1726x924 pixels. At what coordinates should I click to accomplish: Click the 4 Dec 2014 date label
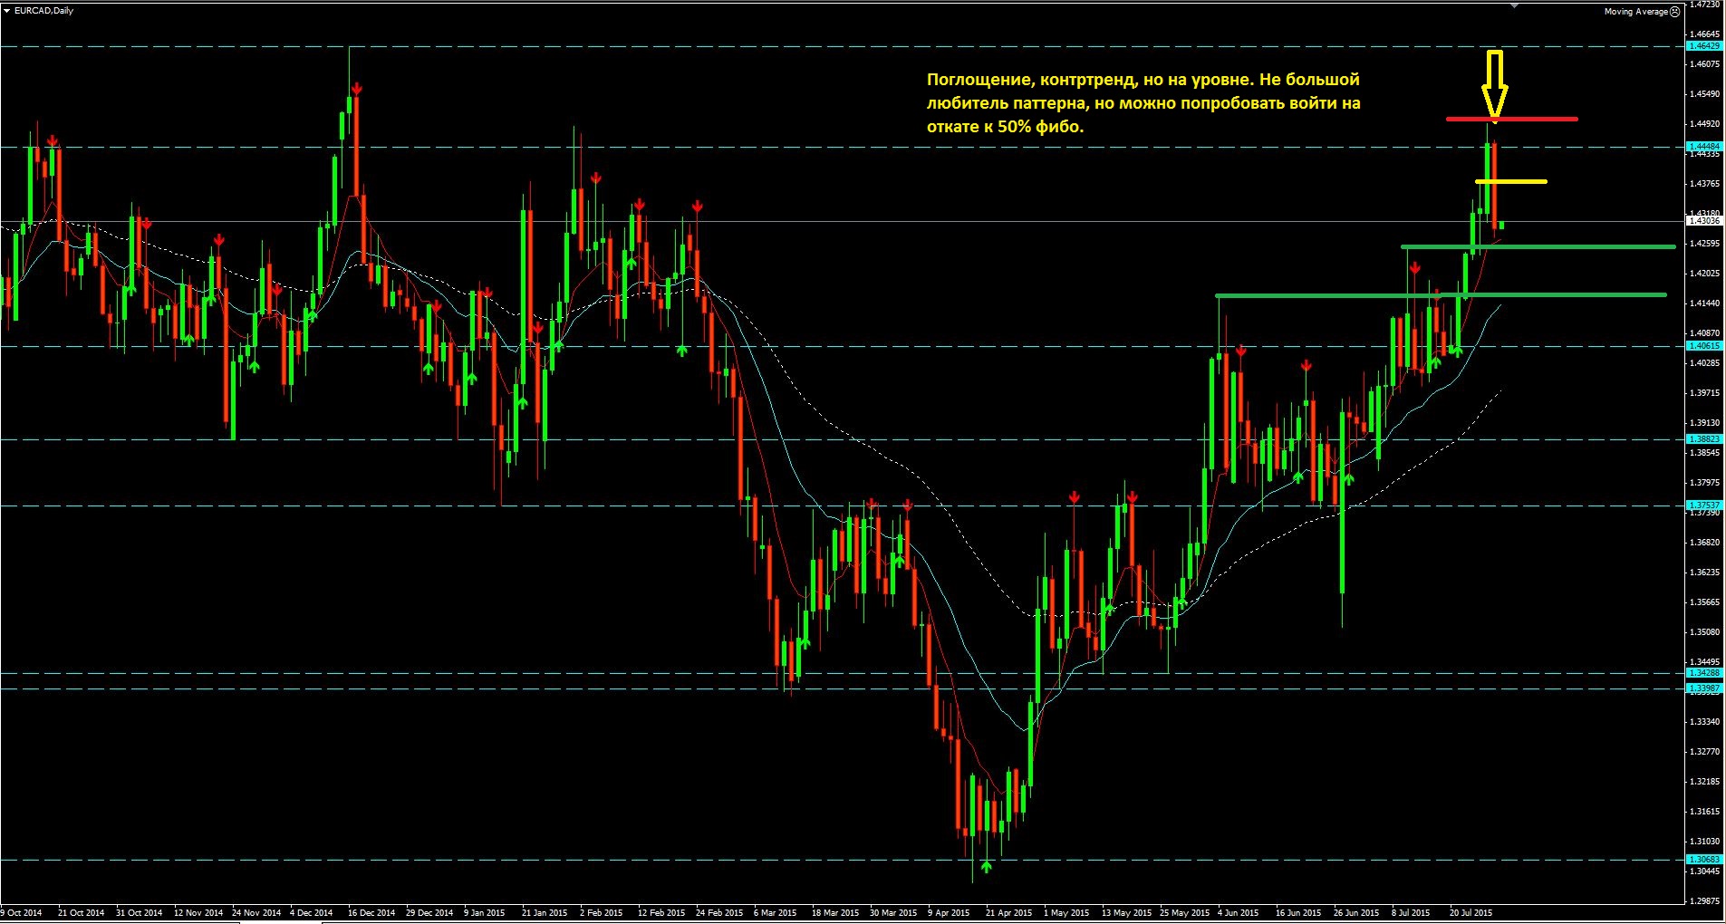(x=311, y=913)
